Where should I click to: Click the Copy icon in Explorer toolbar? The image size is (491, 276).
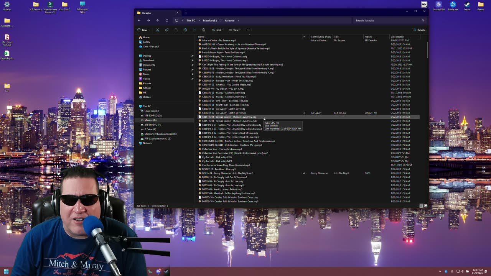pos(166,30)
